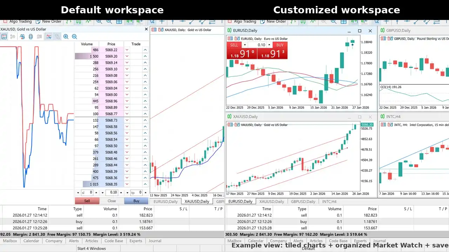Toggle chart auto scroll in default workspace toolbar
This screenshot has height=252, width=449.
tap(130, 21)
